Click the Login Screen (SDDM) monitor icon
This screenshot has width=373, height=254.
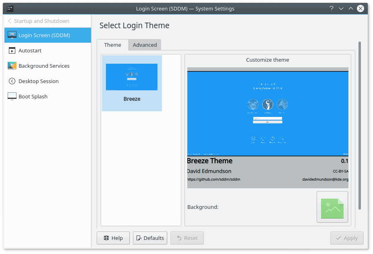point(12,35)
